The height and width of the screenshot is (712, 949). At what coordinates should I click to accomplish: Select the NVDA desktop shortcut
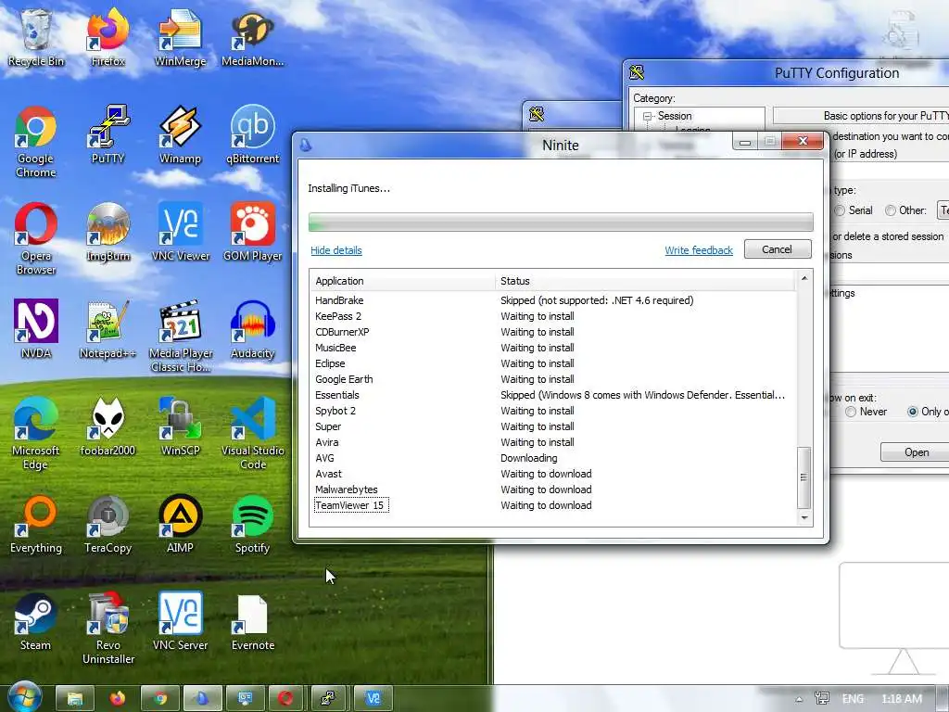tap(36, 329)
